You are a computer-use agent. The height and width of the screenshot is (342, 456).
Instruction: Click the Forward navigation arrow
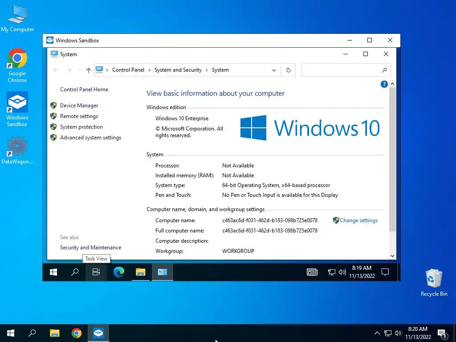69,70
